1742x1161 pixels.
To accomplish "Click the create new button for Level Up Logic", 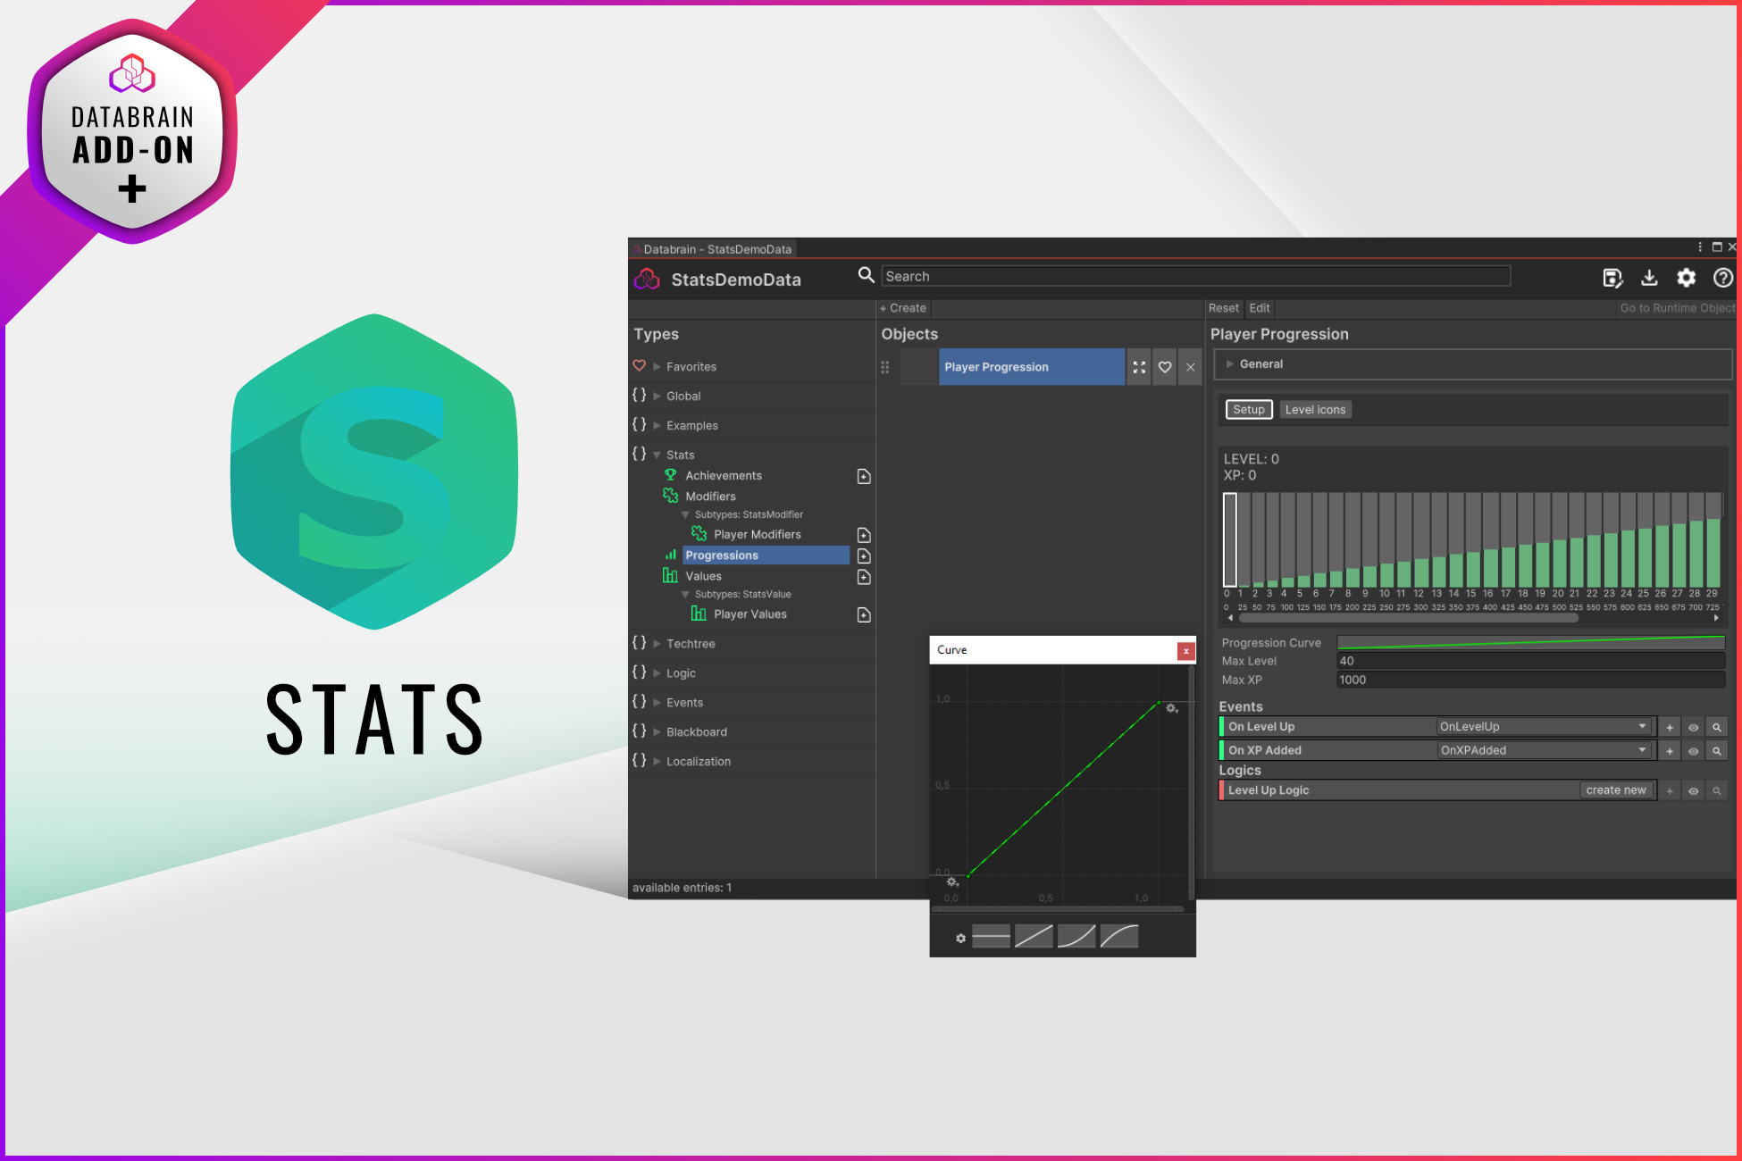I will 1616,789.
